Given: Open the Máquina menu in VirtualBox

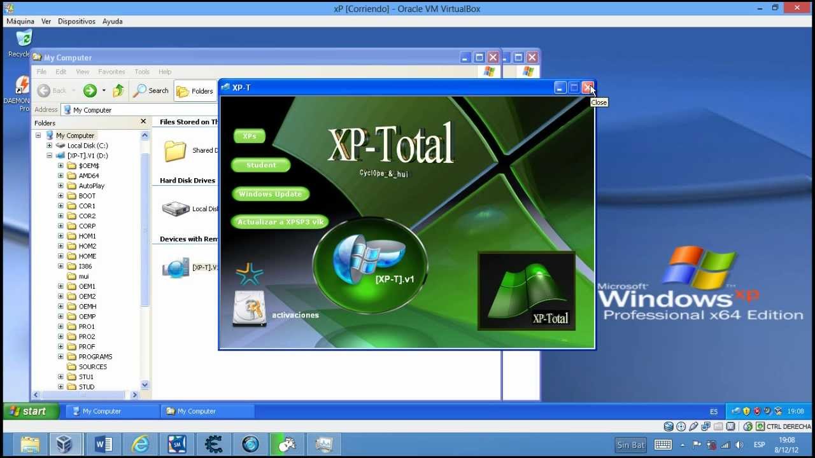Looking at the screenshot, I should point(20,21).
